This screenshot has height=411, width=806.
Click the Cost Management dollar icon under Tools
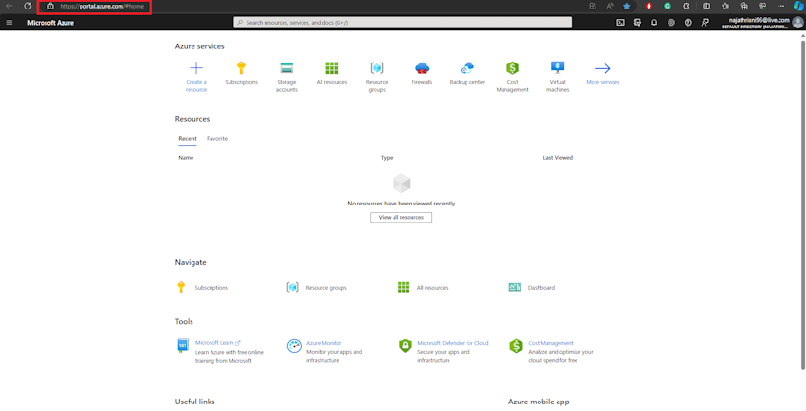coord(516,346)
